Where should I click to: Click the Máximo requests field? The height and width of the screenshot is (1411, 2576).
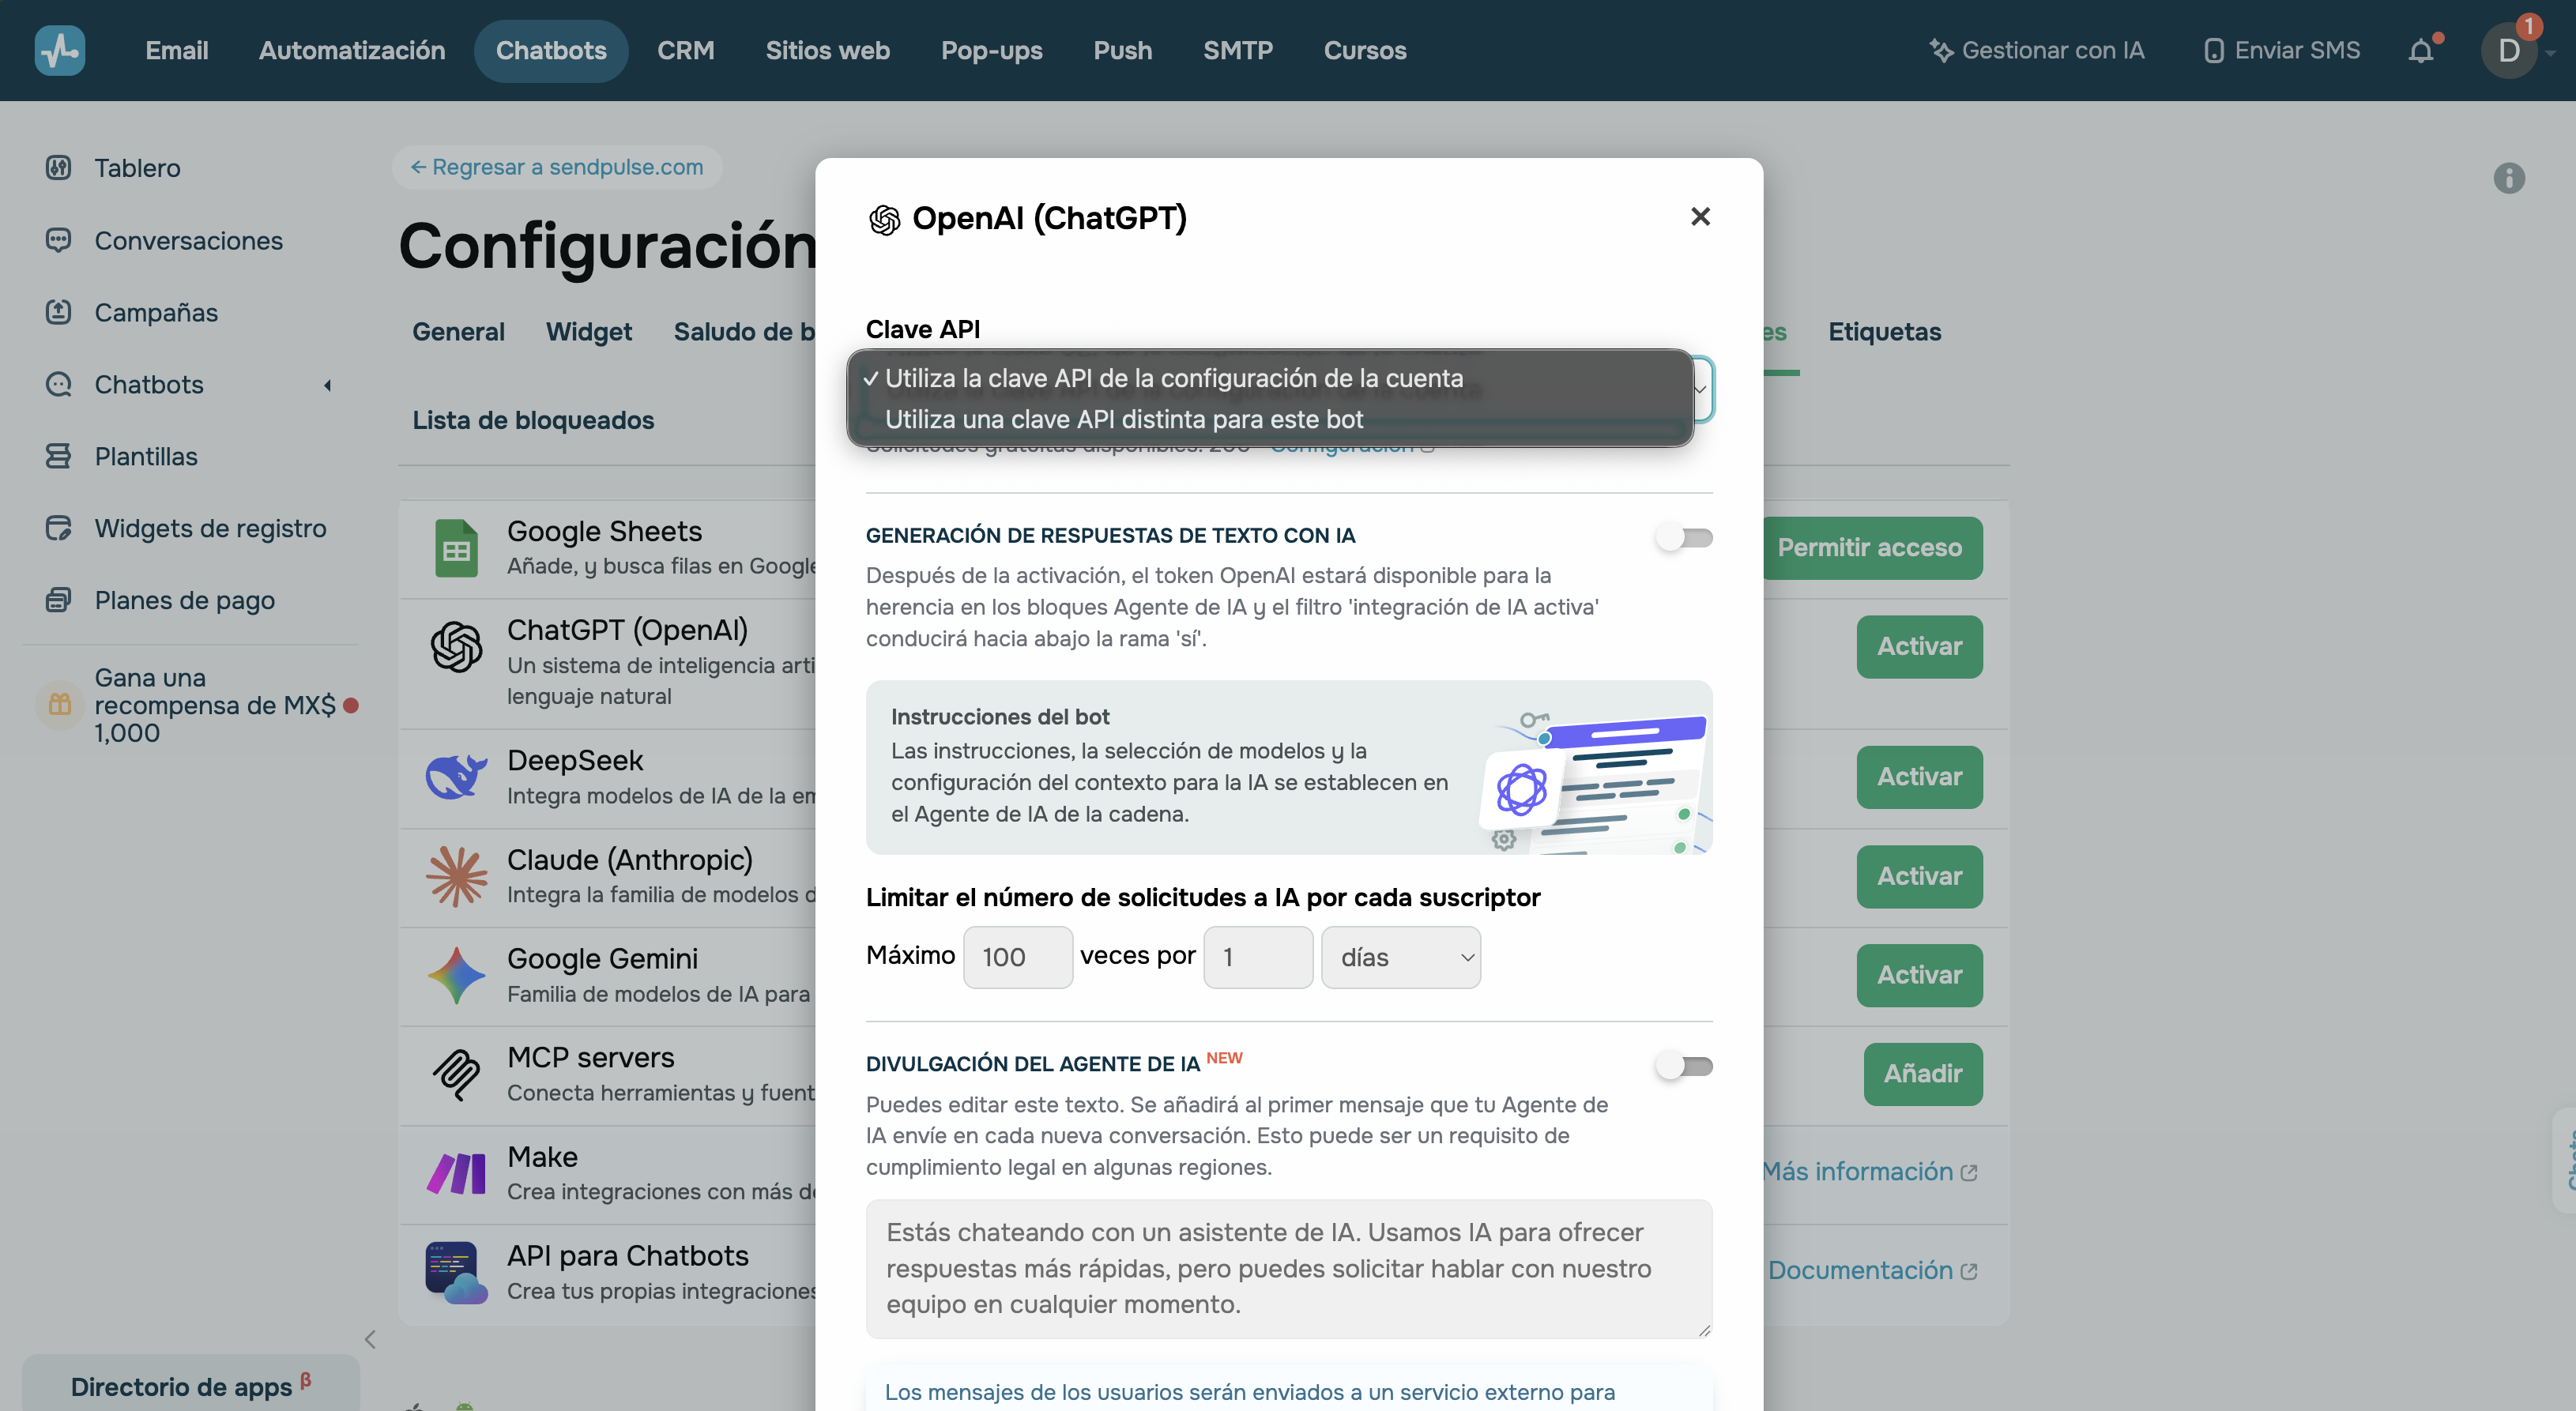pos(1017,957)
